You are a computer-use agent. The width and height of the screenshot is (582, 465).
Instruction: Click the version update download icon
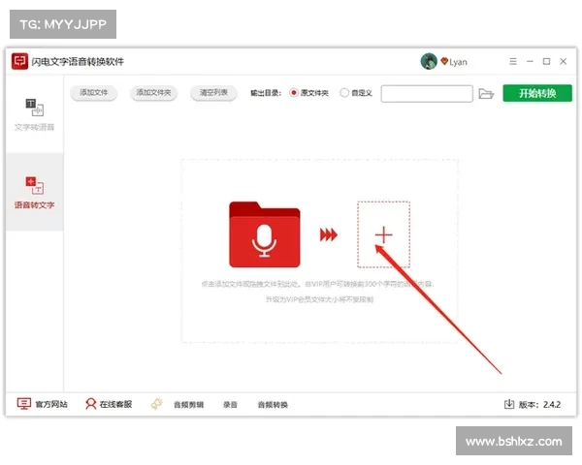tap(509, 404)
